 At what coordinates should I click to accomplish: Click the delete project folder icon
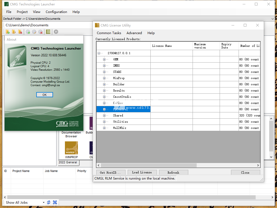[20, 32]
